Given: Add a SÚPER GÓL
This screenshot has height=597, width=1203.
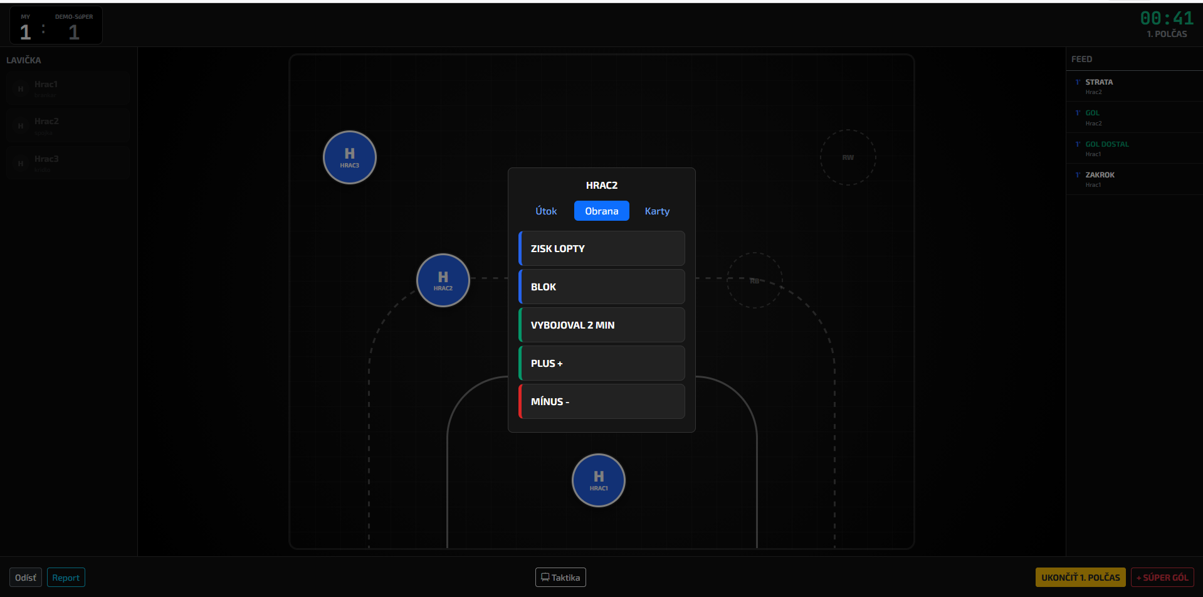Looking at the screenshot, I should [x=1162, y=578].
